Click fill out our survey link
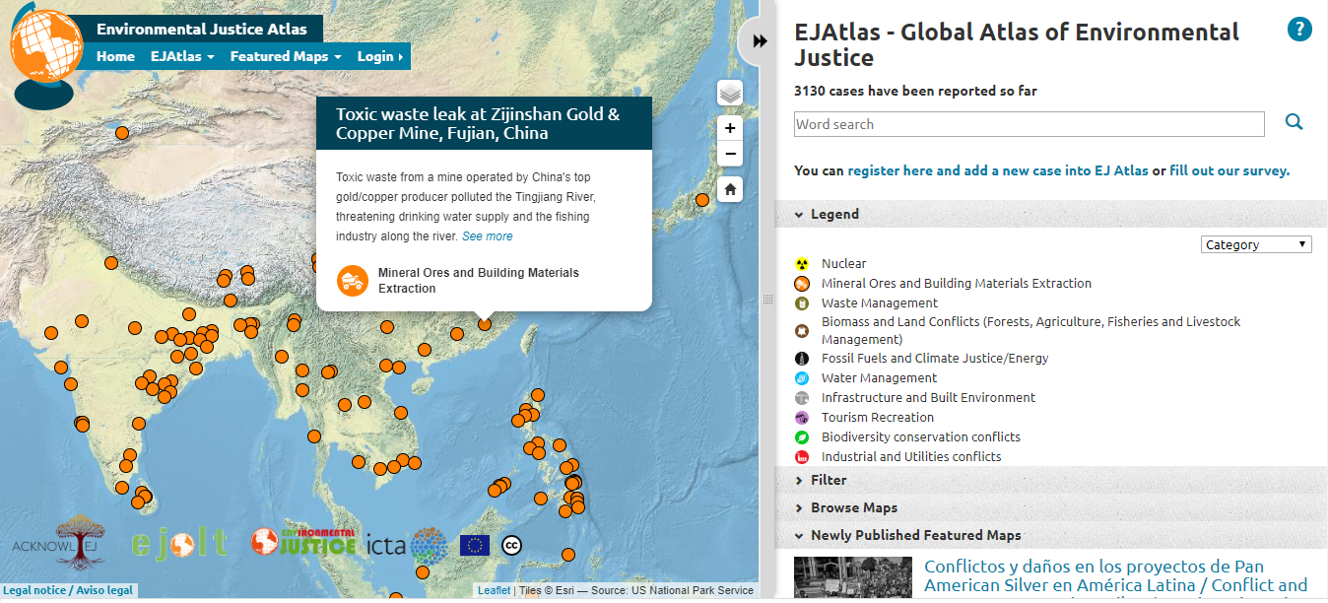The height and width of the screenshot is (603, 1328). (1228, 170)
